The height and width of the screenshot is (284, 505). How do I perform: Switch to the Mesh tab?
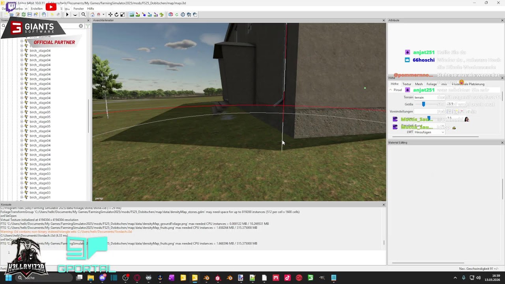coord(419,84)
